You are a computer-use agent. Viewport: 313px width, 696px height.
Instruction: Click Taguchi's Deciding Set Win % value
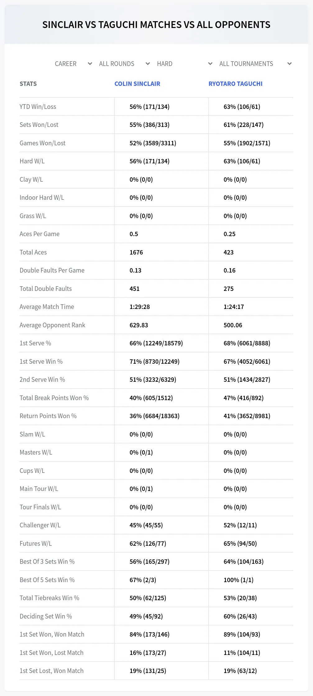240,616
